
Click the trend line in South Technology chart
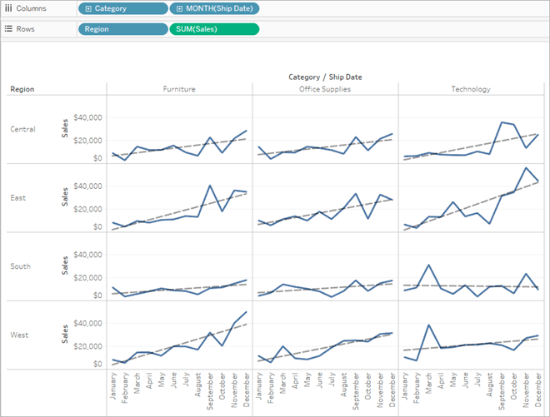point(471,286)
